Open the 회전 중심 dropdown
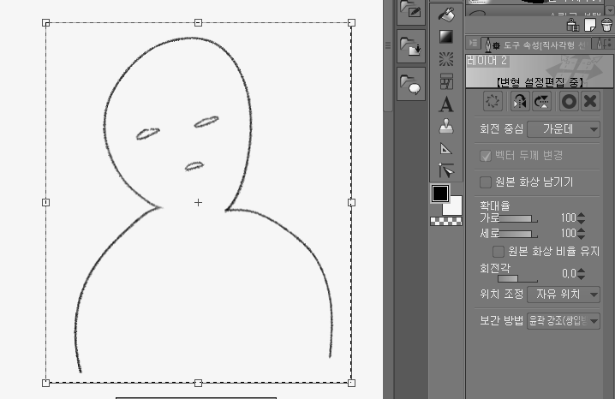615x399 pixels. click(x=563, y=129)
